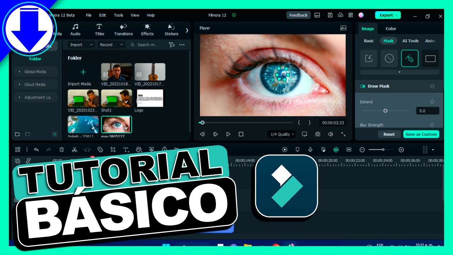Open the Record dropdown
This screenshot has width=453, height=255.
coord(111,45)
